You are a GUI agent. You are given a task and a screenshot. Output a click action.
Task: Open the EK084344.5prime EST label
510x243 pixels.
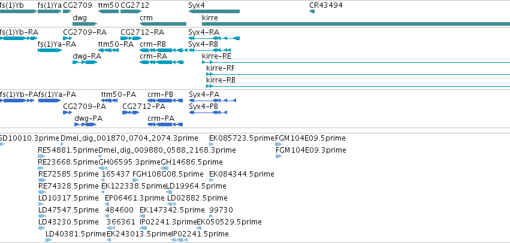click(x=242, y=174)
